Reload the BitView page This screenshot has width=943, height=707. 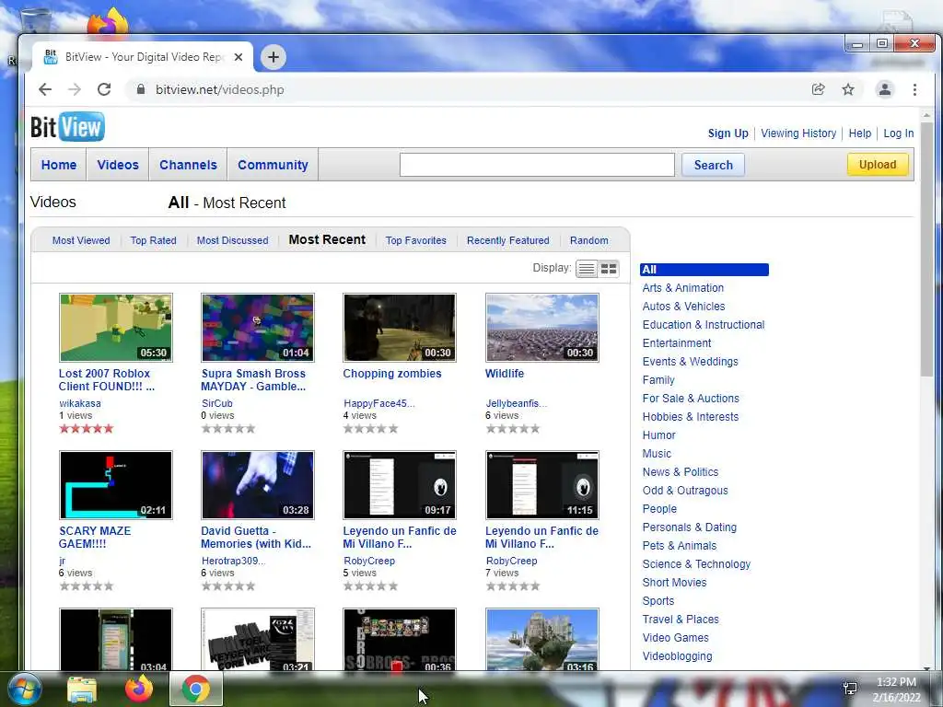click(x=104, y=89)
